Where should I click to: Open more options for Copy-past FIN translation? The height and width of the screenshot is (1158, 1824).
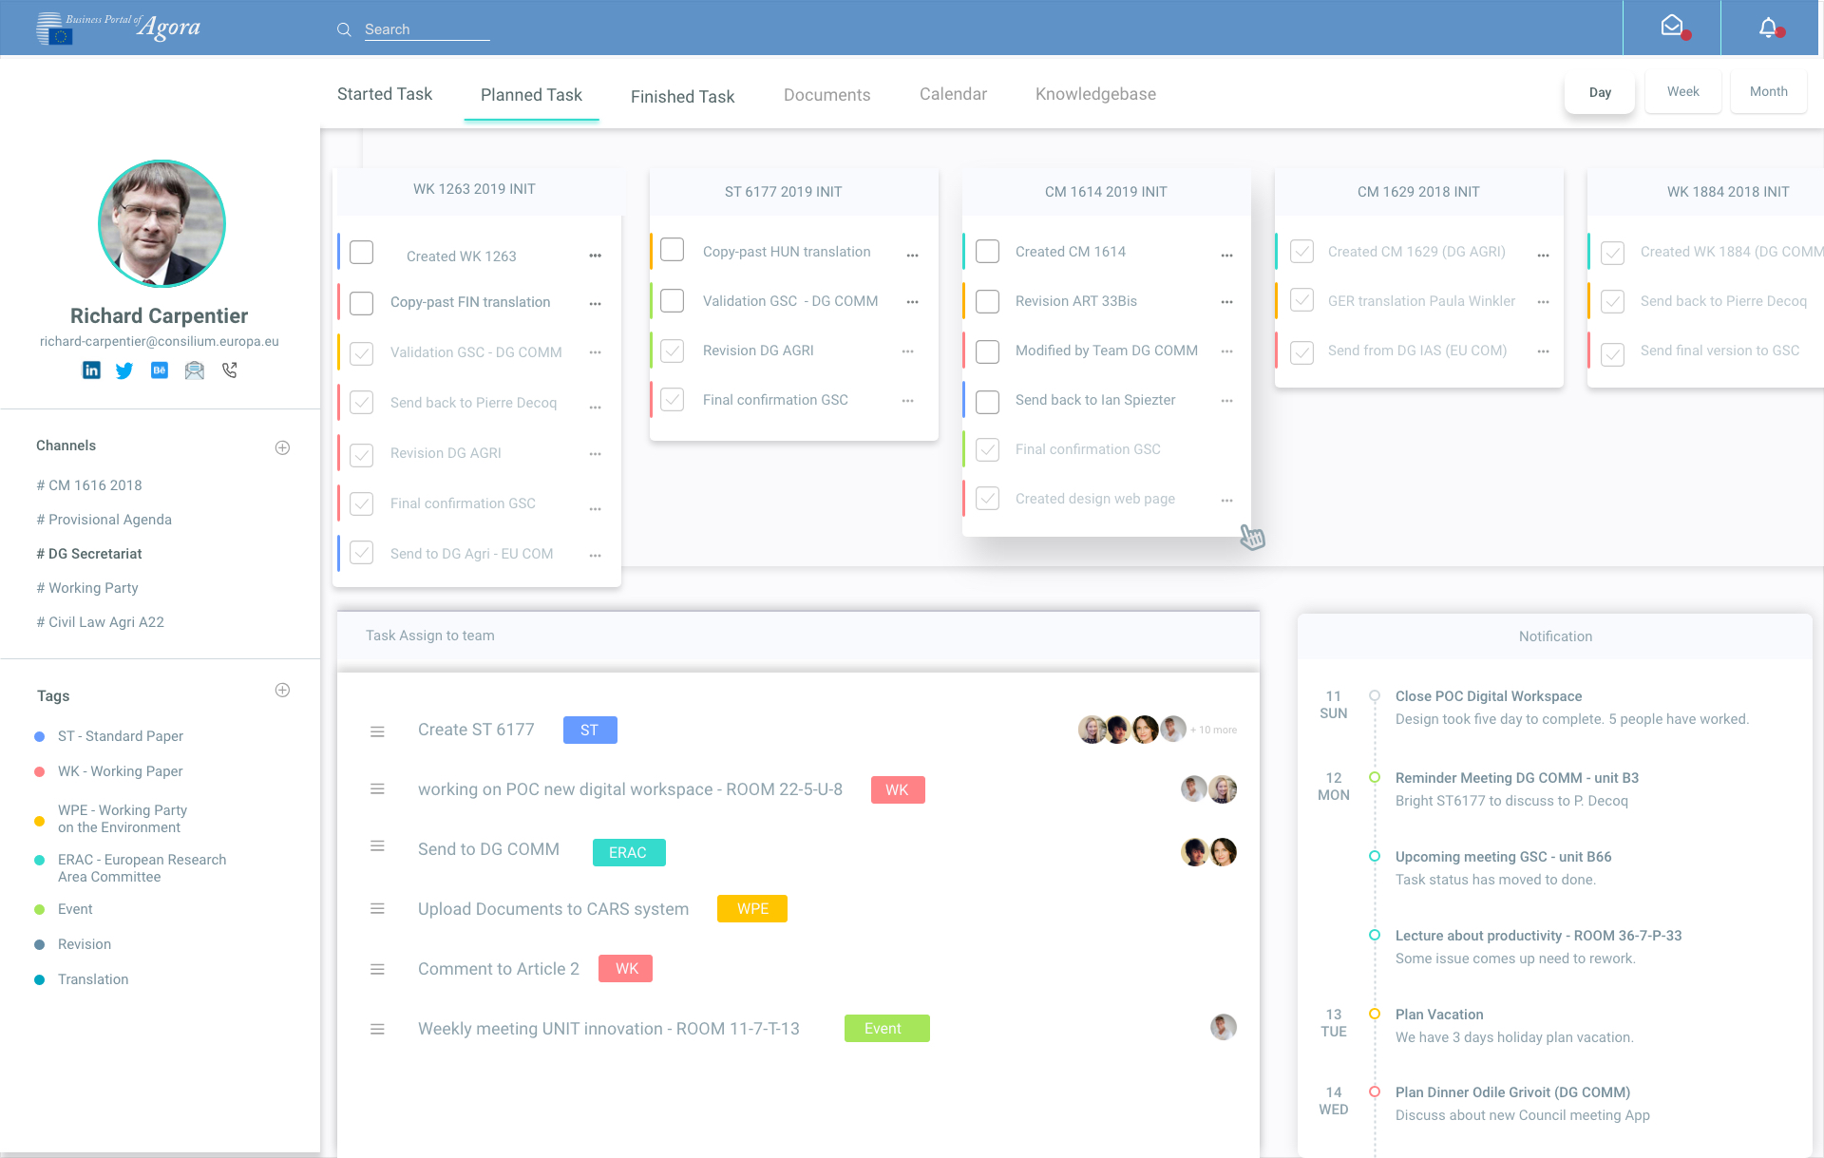click(595, 304)
